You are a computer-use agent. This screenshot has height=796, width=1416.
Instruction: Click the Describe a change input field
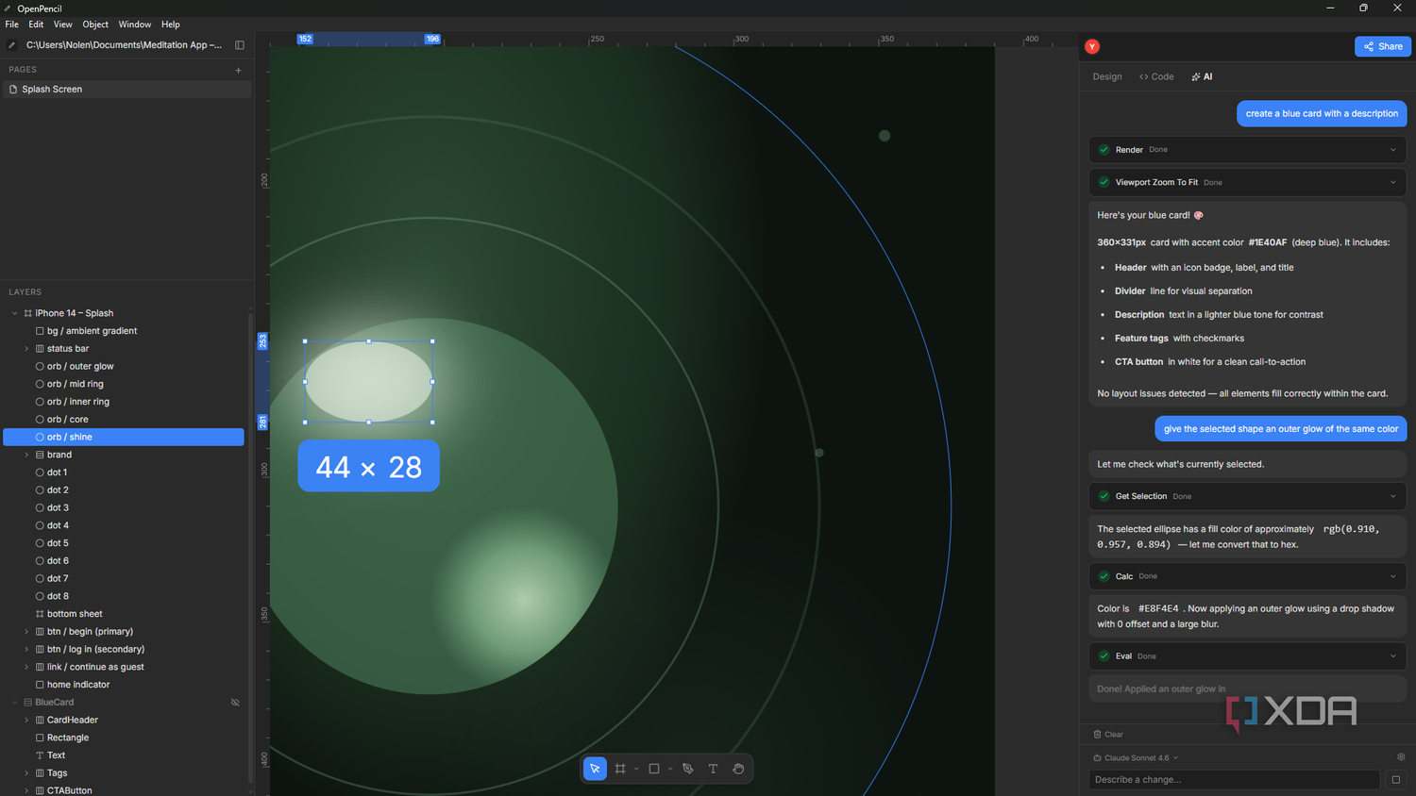coord(1235,780)
